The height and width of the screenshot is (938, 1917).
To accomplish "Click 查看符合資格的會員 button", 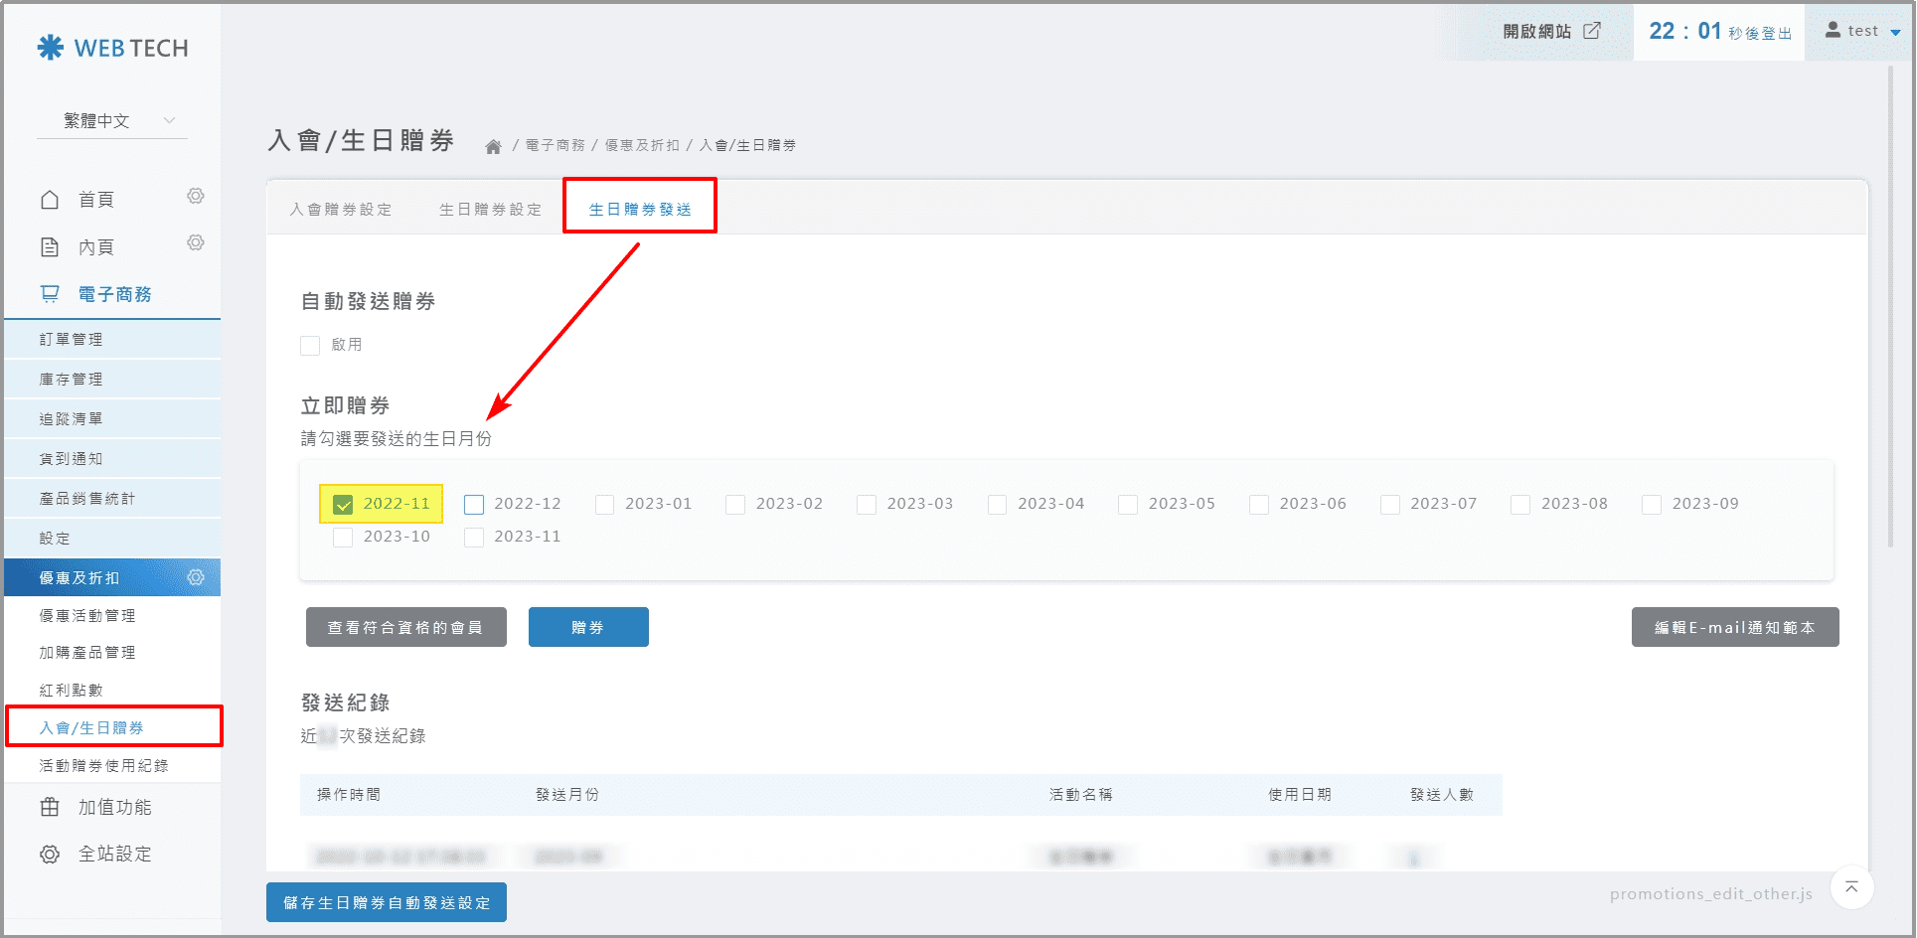I will (x=405, y=628).
